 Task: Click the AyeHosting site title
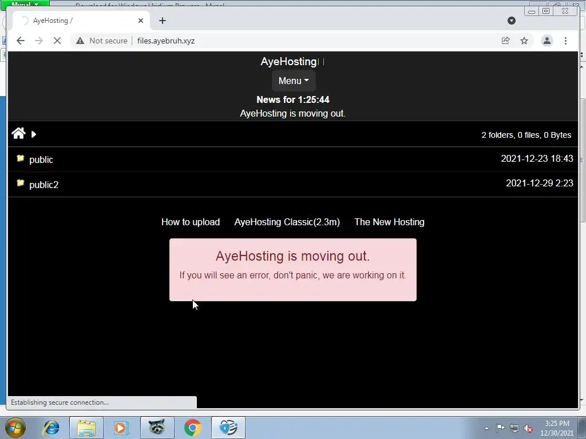(289, 62)
